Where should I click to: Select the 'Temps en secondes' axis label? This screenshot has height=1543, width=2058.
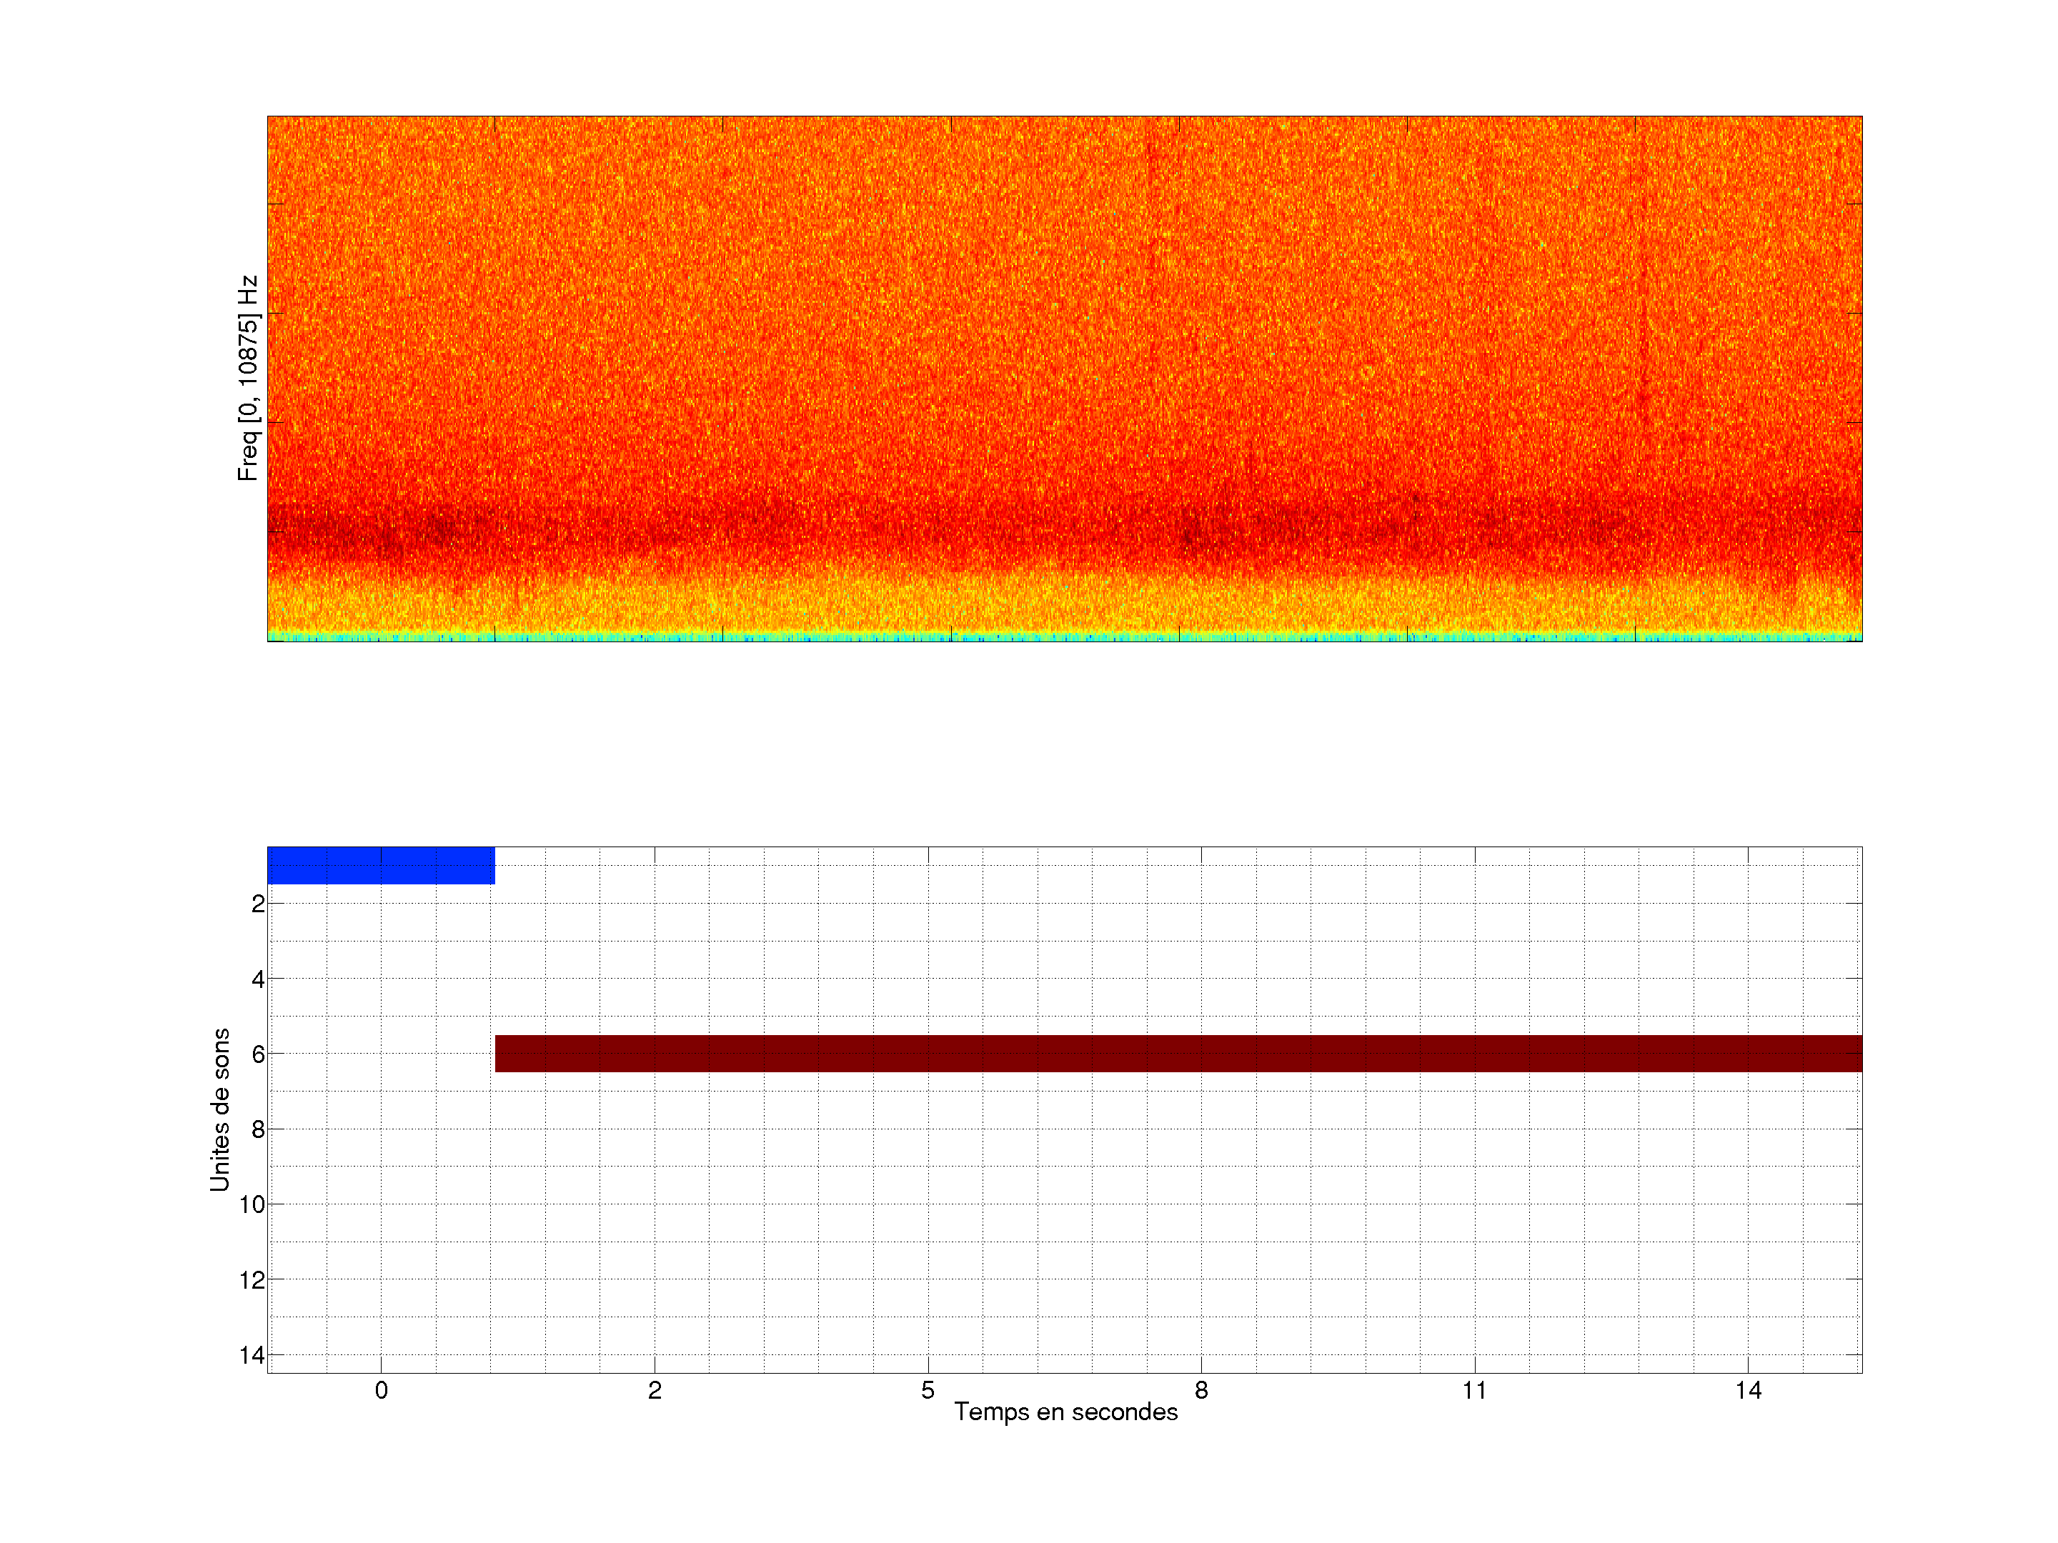1065,1412
